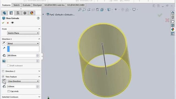The image size is (176, 99).
Task: Click the View Settings monitor icon
Action: click(x=134, y=10)
